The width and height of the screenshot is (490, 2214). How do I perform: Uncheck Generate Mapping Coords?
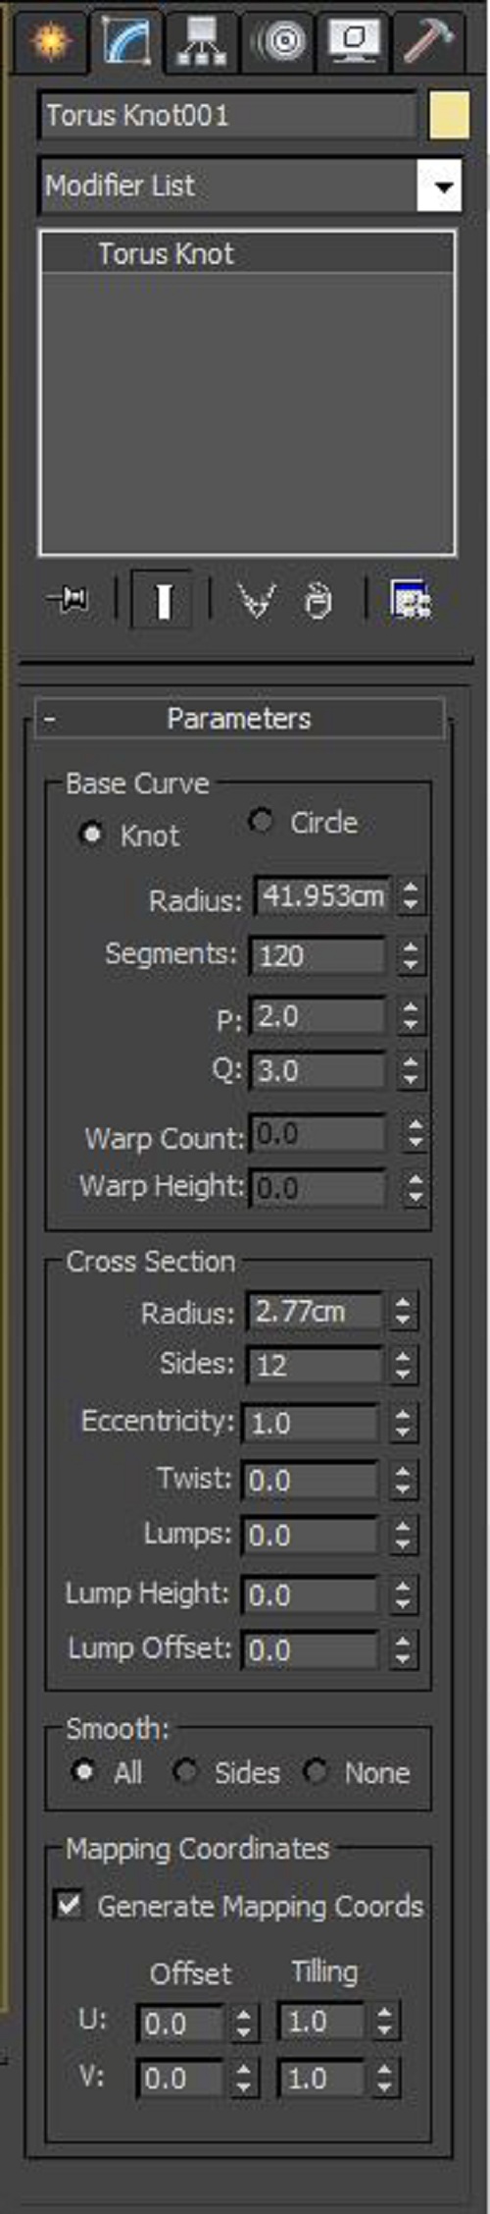coord(69,1905)
